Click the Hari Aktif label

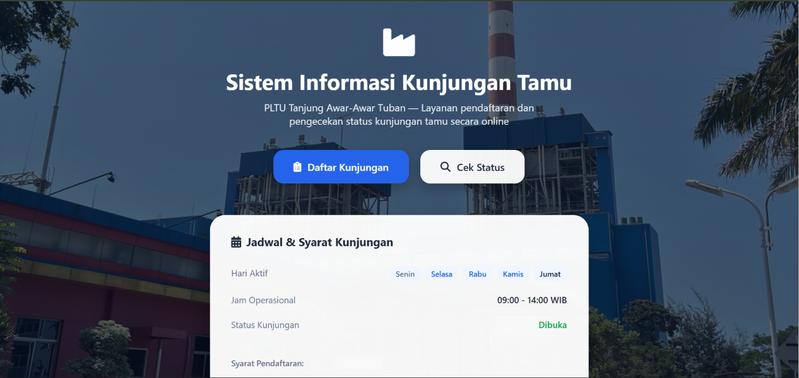tap(249, 273)
